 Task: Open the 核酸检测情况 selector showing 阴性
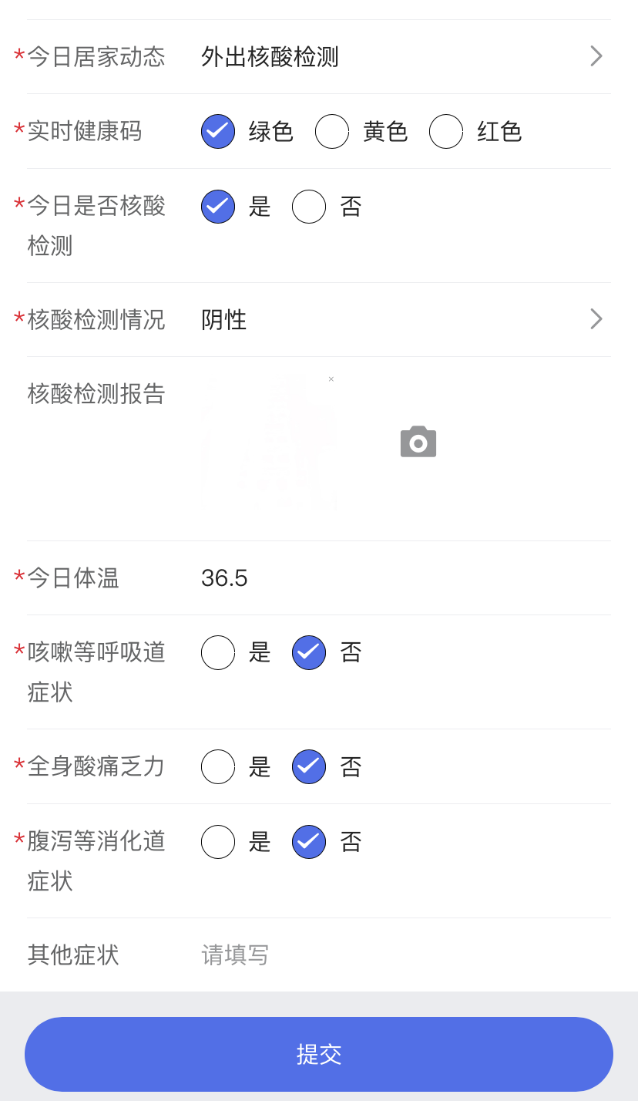tap(385, 319)
